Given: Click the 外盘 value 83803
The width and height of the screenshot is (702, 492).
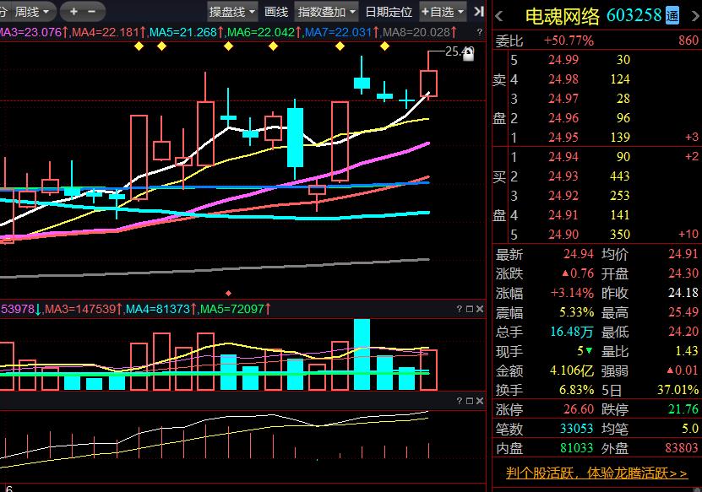Looking at the screenshot, I should [x=682, y=448].
